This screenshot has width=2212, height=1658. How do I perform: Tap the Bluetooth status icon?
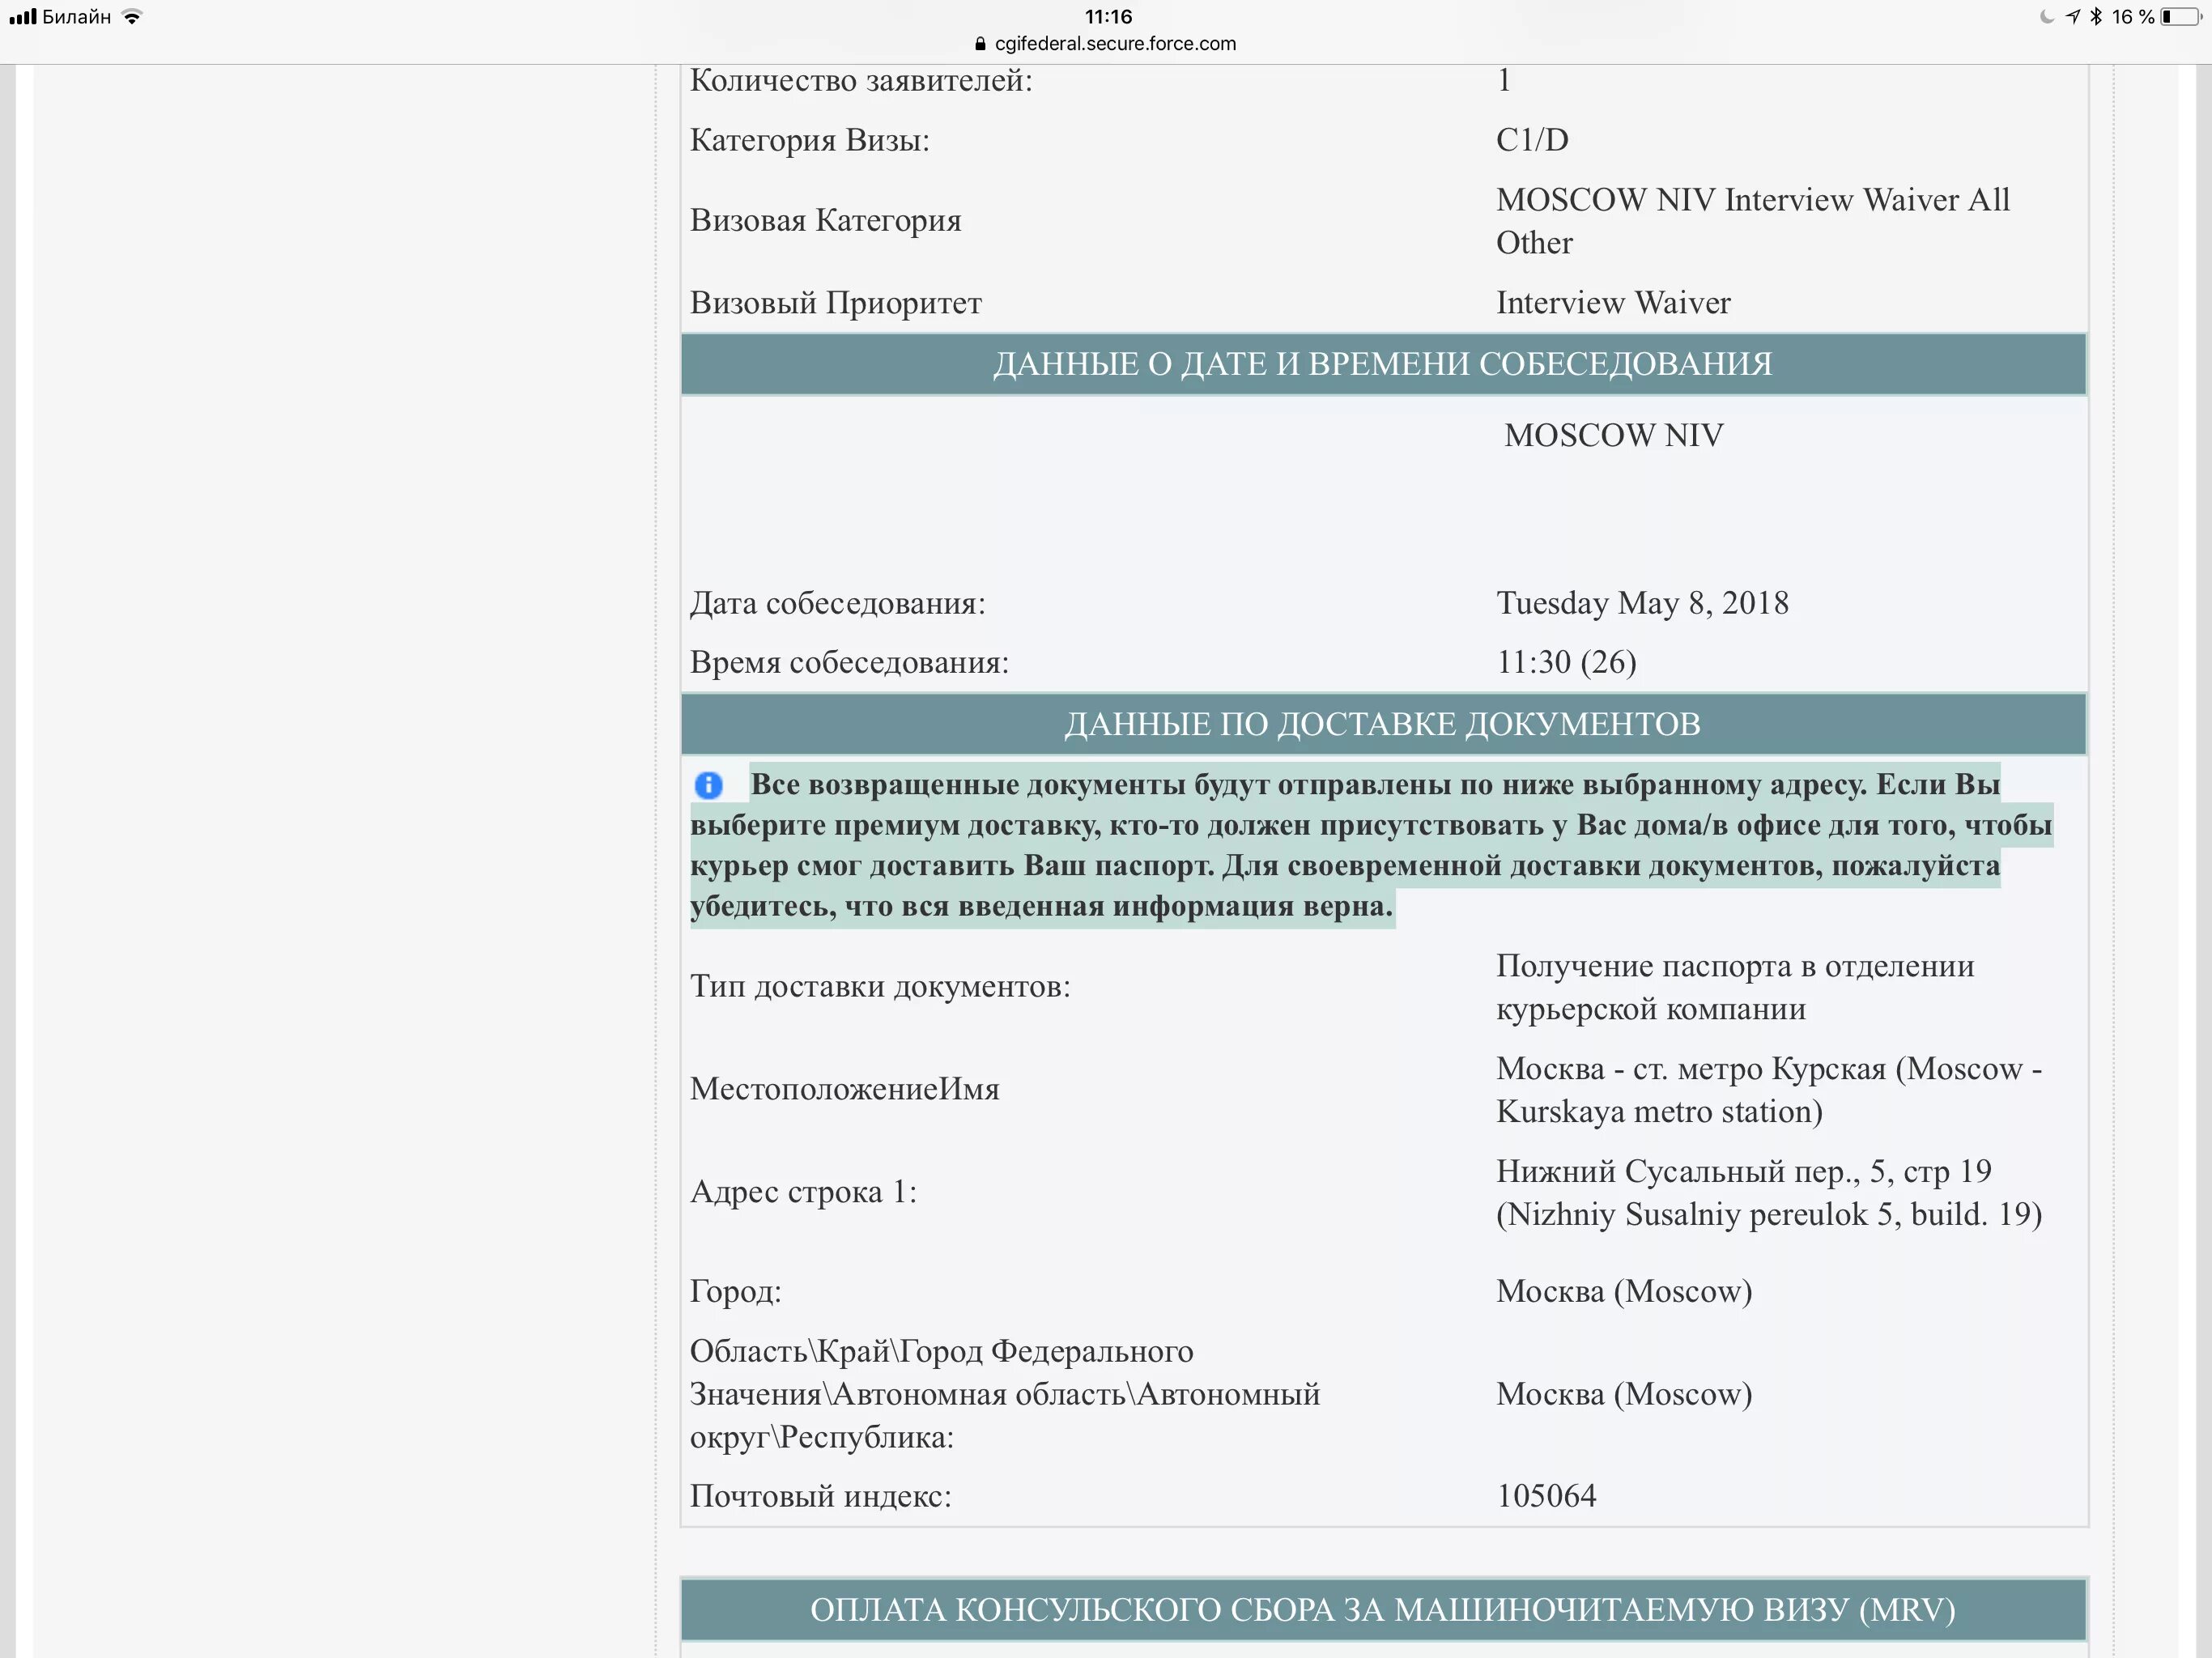(2097, 16)
